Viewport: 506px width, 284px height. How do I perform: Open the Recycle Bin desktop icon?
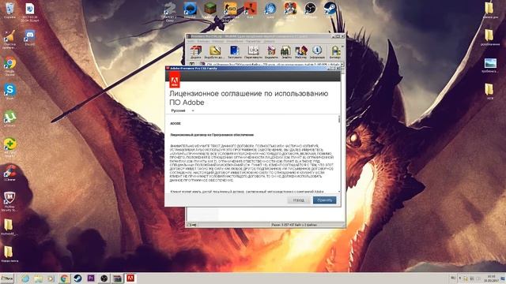[9, 10]
